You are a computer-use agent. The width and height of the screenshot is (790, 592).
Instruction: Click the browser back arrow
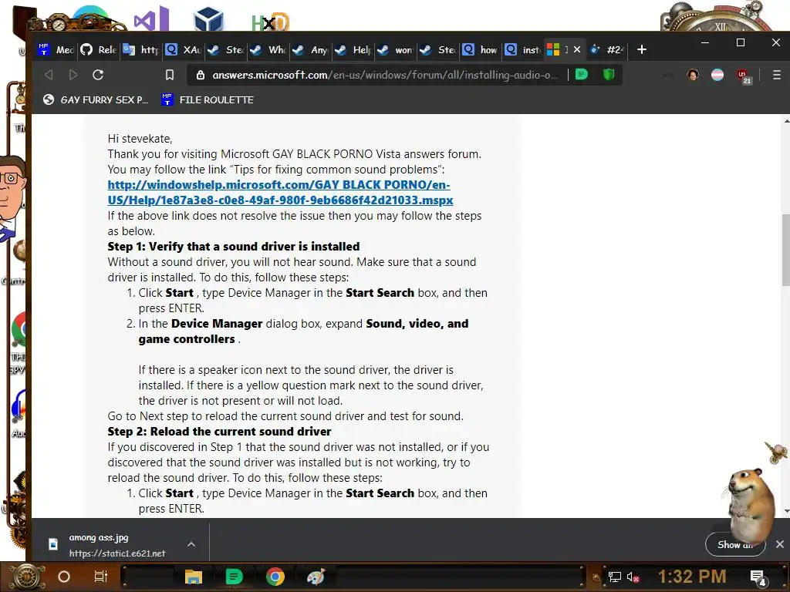click(x=49, y=75)
